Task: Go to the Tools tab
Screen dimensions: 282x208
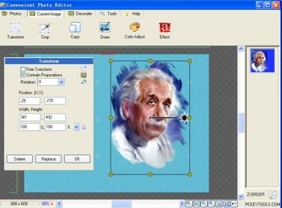Action: click(x=108, y=14)
